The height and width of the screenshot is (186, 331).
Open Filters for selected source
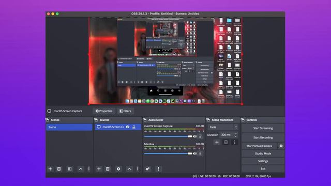point(125,111)
